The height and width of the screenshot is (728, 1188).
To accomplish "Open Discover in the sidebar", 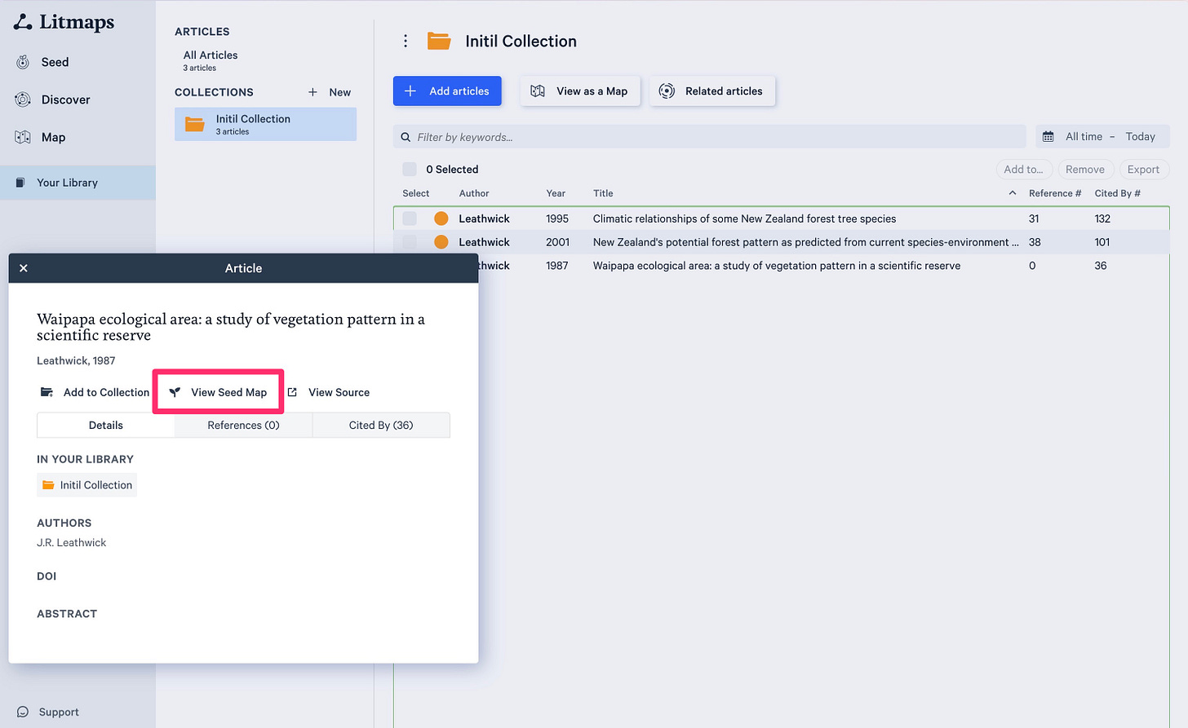I will point(64,99).
